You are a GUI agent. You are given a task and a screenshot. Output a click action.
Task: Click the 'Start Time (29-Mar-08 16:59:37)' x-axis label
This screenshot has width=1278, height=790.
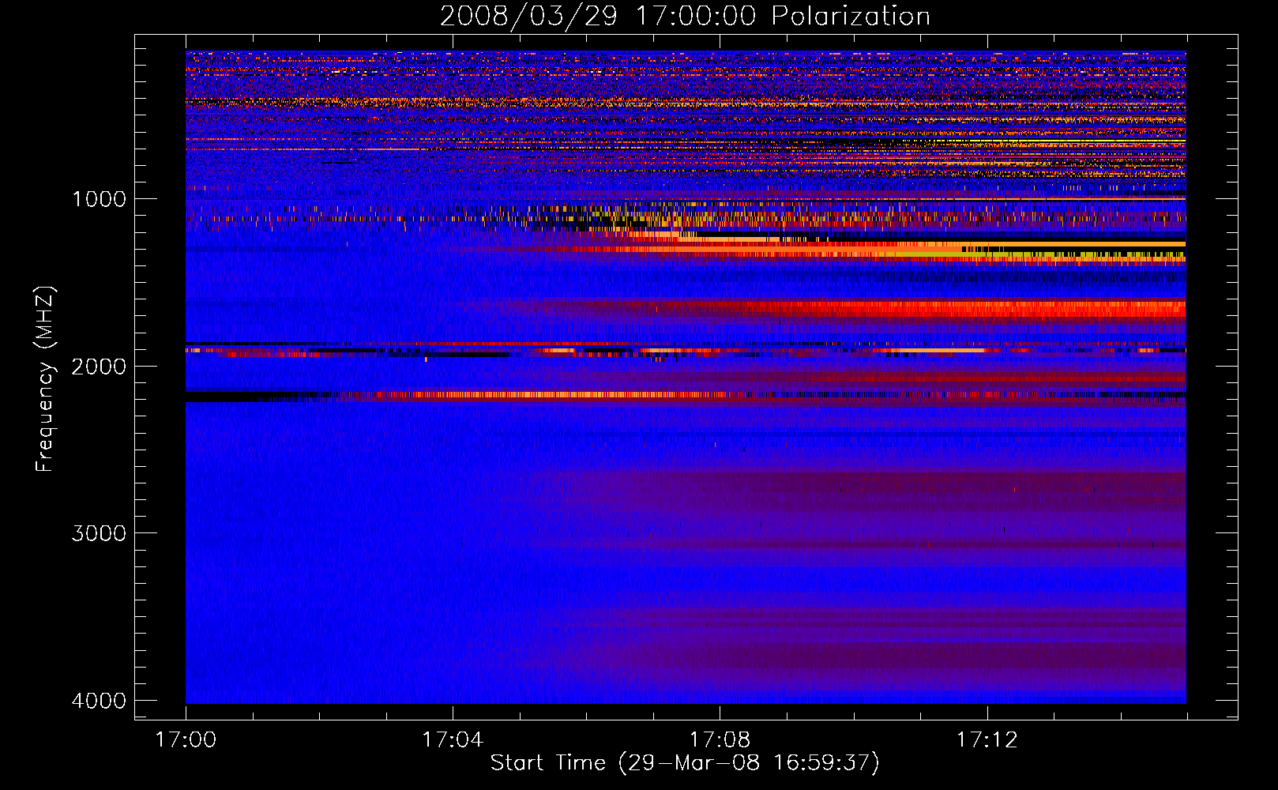pos(685,763)
